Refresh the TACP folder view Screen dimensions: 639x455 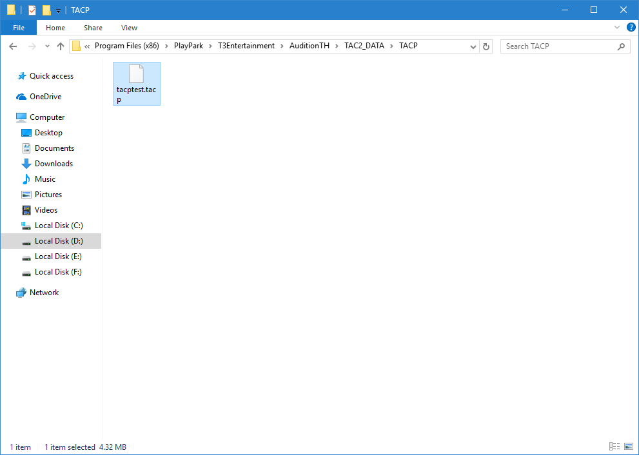486,46
